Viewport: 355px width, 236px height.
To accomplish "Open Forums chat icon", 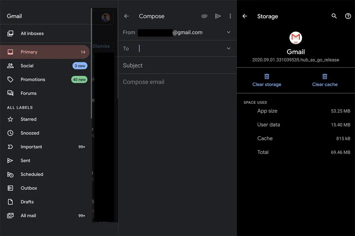I will pyautogui.click(x=10, y=93).
